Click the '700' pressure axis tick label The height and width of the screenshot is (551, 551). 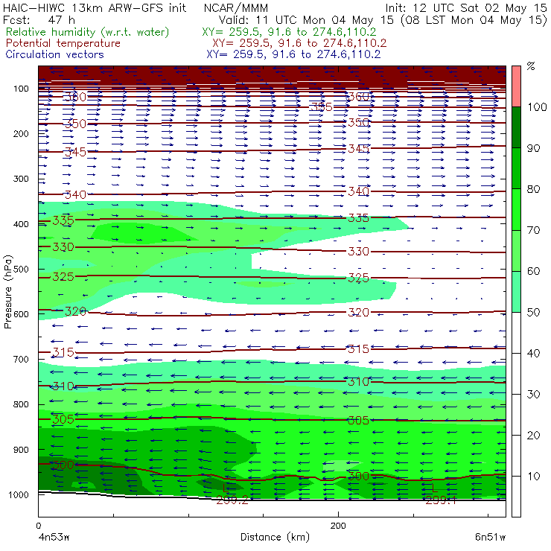pos(21,359)
